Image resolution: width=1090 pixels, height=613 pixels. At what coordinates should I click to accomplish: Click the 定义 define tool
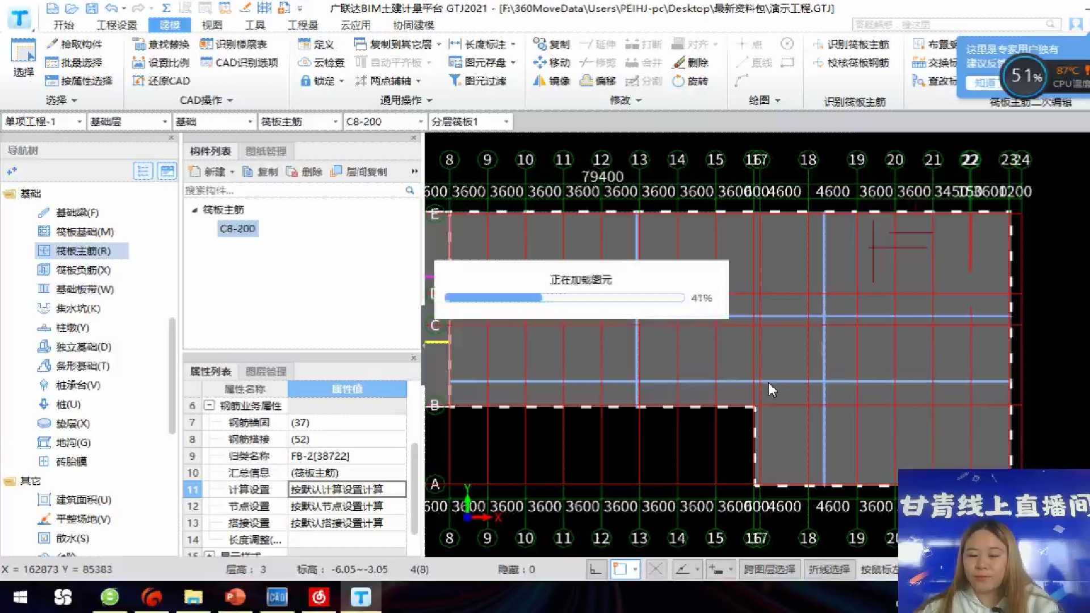coord(316,44)
